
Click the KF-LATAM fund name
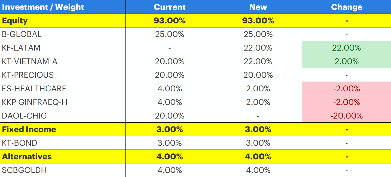pos(21,48)
